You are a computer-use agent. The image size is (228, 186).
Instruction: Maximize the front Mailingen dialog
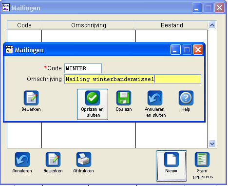(187, 50)
